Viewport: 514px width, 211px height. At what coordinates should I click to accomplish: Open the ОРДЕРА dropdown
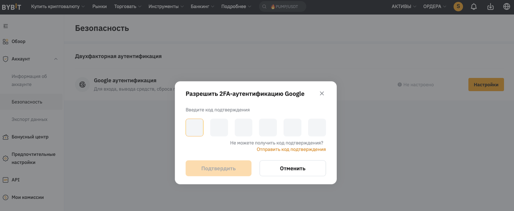coord(435,6)
